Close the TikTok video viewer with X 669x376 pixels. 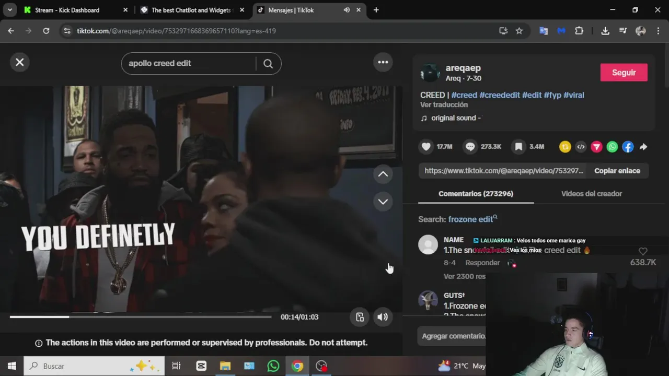coord(20,62)
